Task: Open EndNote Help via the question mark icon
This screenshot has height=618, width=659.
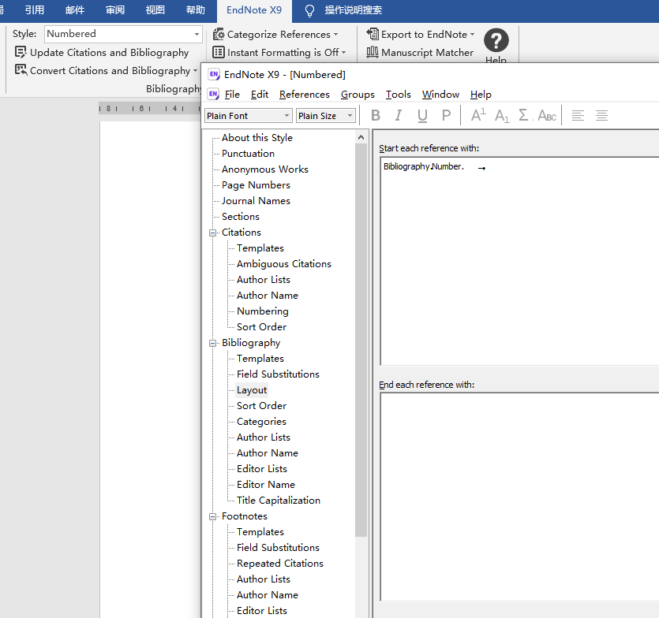Action: (x=496, y=41)
